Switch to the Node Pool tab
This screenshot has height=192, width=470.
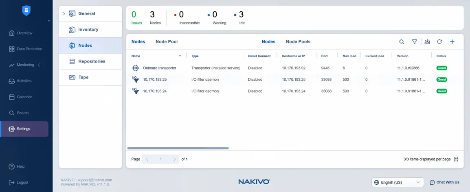click(167, 41)
